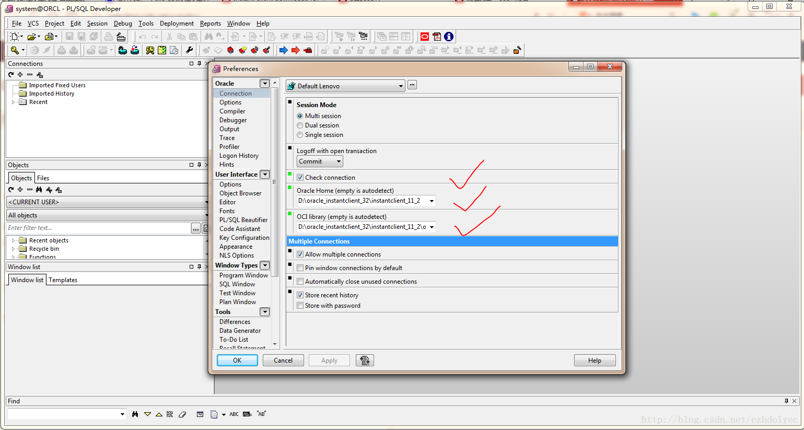Open the Find text combo box dropdown
This screenshot has width=804, height=430.
click(x=122, y=414)
